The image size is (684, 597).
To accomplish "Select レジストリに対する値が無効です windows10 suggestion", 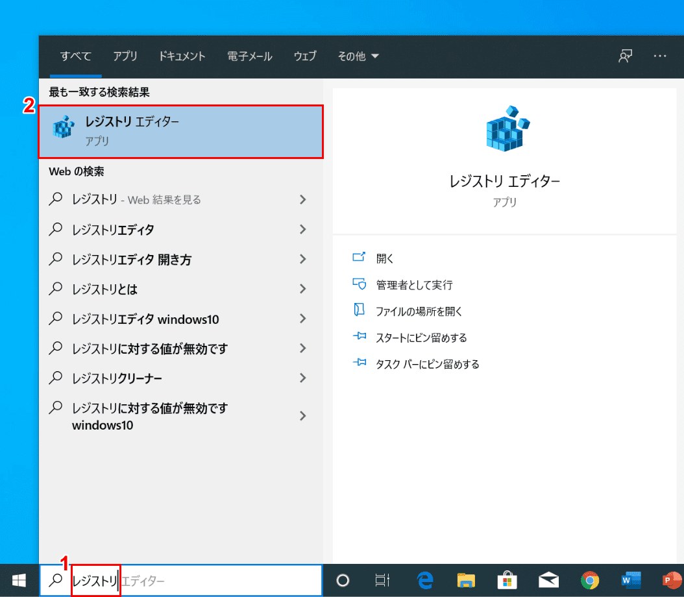I will pos(181,416).
